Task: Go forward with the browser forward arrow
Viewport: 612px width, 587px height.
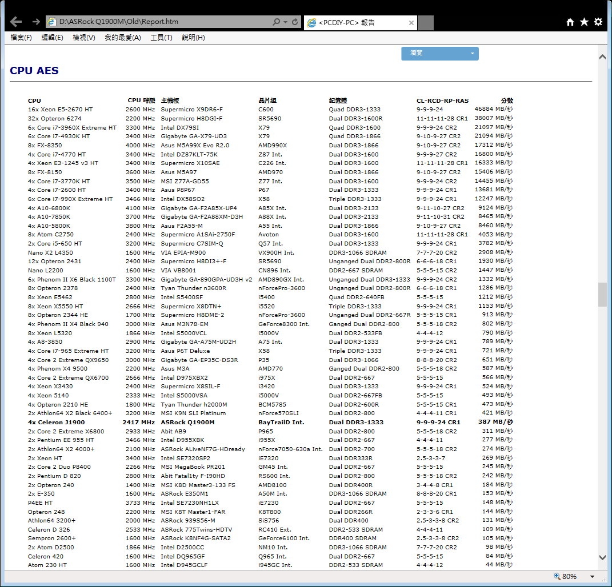Action: pyautogui.click(x=37, y=22)
